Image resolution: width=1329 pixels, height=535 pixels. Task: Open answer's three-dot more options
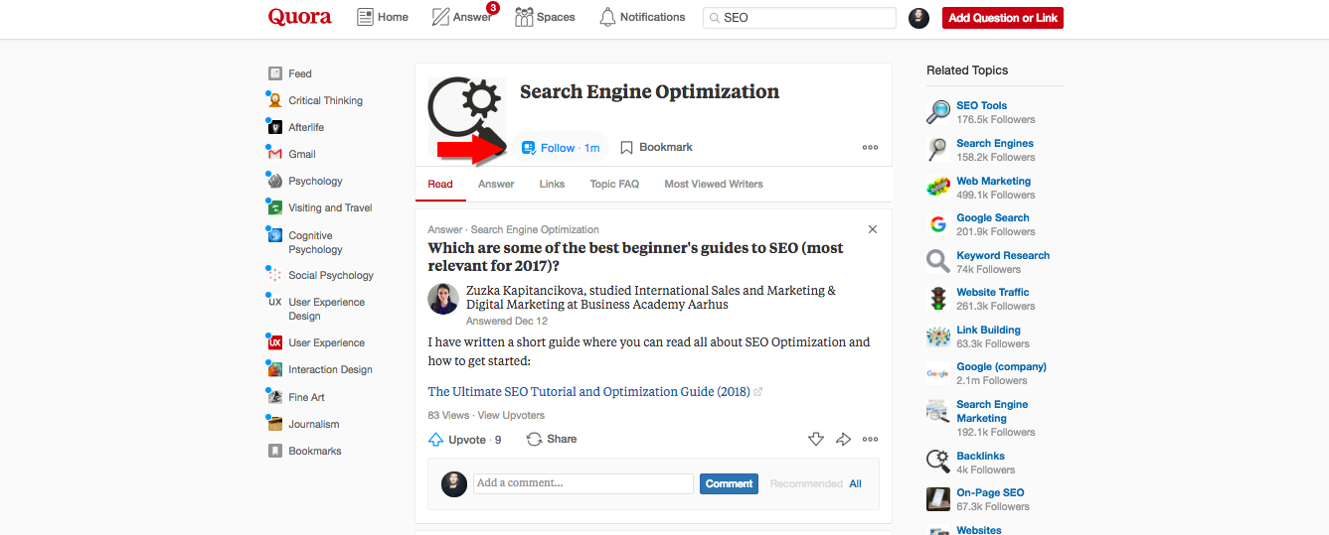(x=871, y=439)
